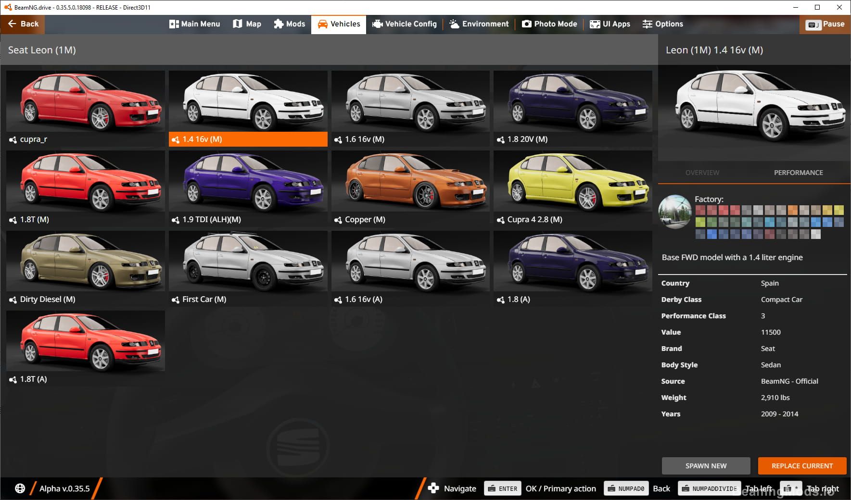The width and height of the screenshot is (851, 500).
Task: Click the Source value 'BeamNG - Official'
Action: 789,381
